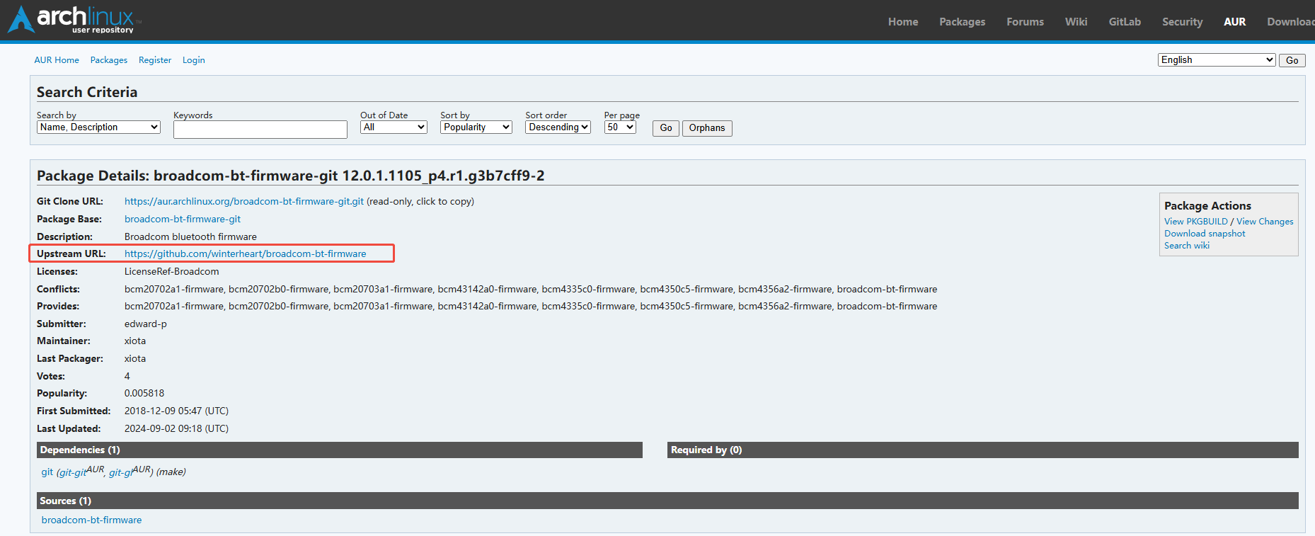Click the Register link
This screenshot has width=1315, height=536.
point(155,60)
